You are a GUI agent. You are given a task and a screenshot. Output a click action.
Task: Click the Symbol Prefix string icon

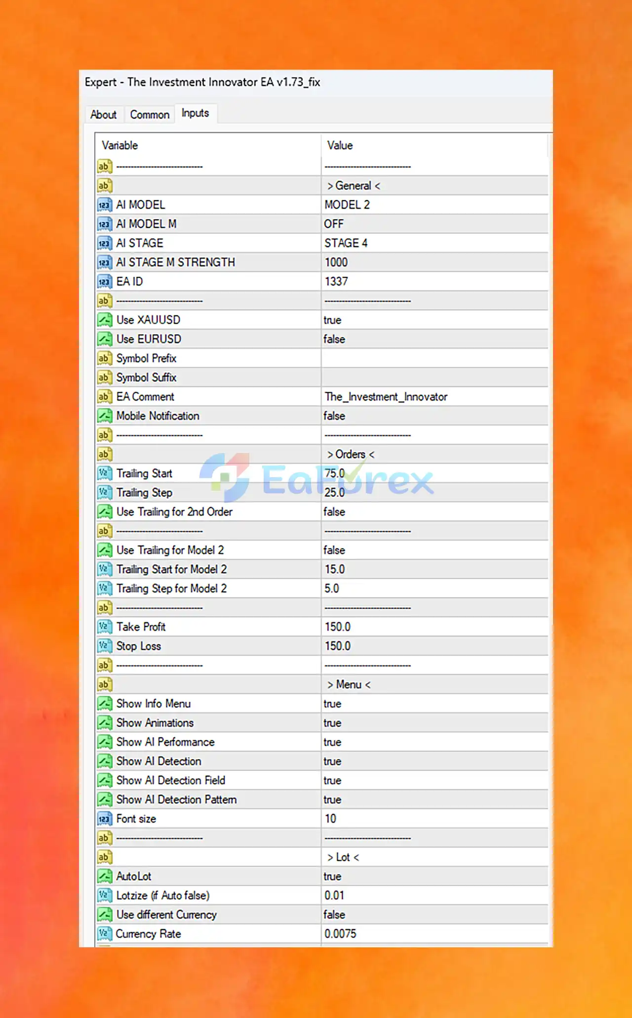105,358
